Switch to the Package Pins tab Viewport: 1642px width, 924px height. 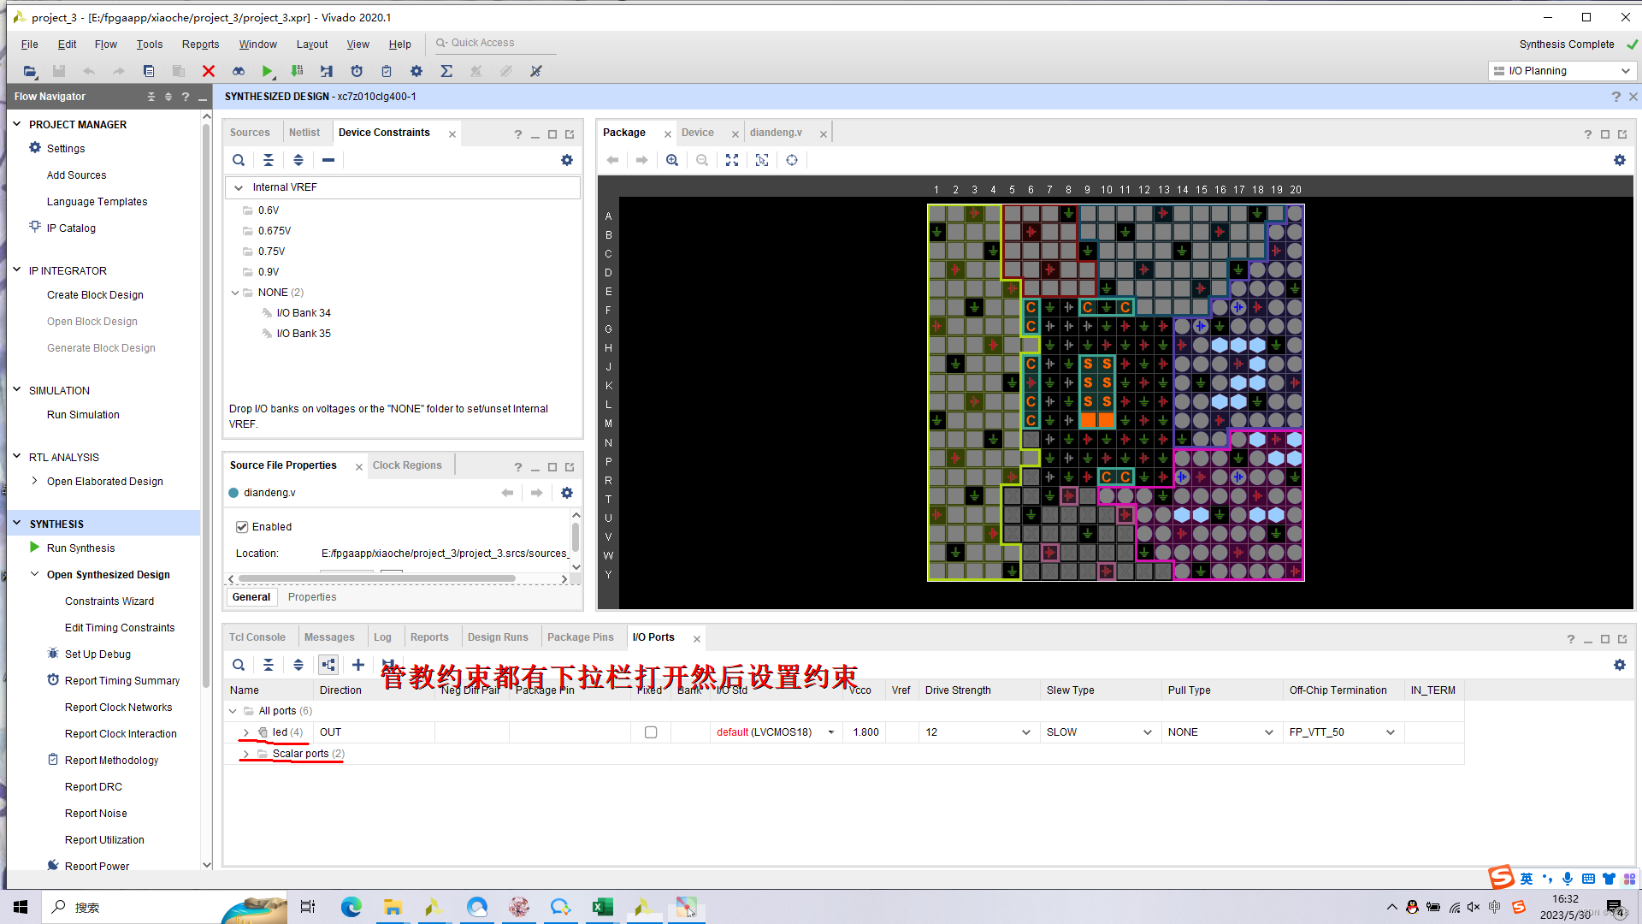[580, 637]
